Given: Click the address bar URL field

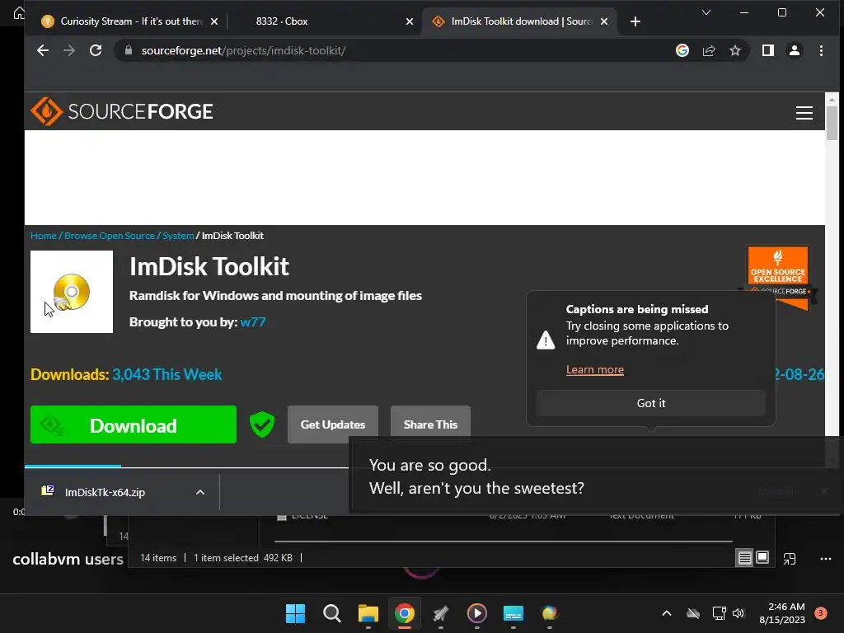Looking at the screenshot, I should click(x=398, y=50).
